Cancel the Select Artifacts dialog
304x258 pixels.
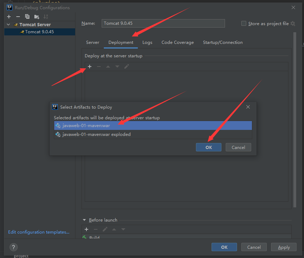238,147
